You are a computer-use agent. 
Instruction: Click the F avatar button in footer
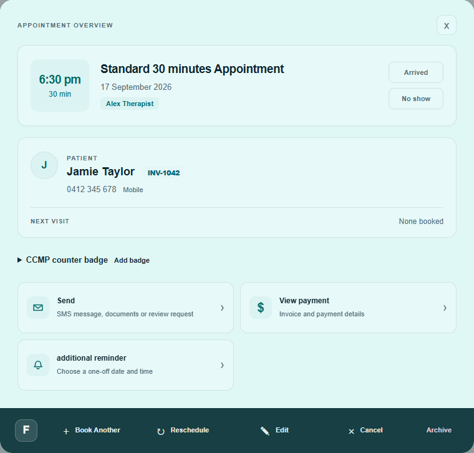click(x=26, y=431)
